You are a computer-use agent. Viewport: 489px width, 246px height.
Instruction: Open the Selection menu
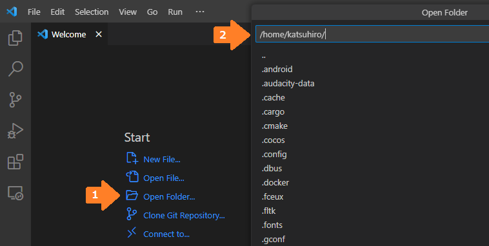(92, 12)
